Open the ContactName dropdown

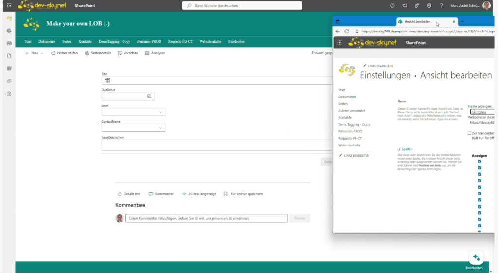(x=160, y=128)
